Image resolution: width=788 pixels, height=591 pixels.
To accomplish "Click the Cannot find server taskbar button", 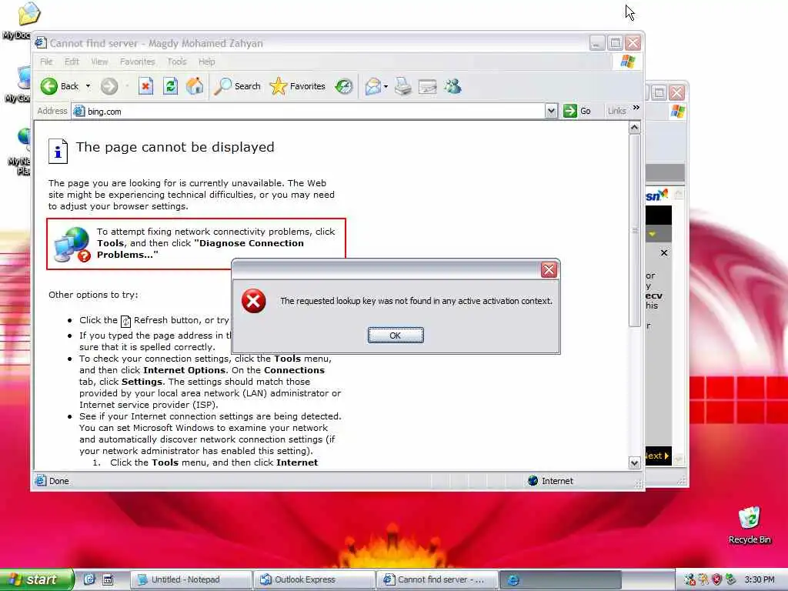I will point(437,579).
